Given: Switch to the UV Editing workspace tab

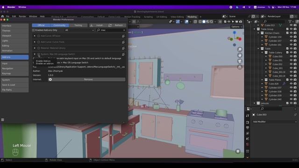Looking at the screenshot, I should coord(162,17).
